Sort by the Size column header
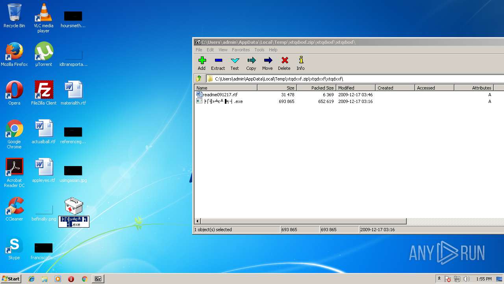 point(277,88)
